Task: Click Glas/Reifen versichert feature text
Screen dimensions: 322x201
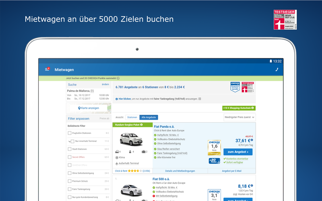Action: click(x=168, y=149)
